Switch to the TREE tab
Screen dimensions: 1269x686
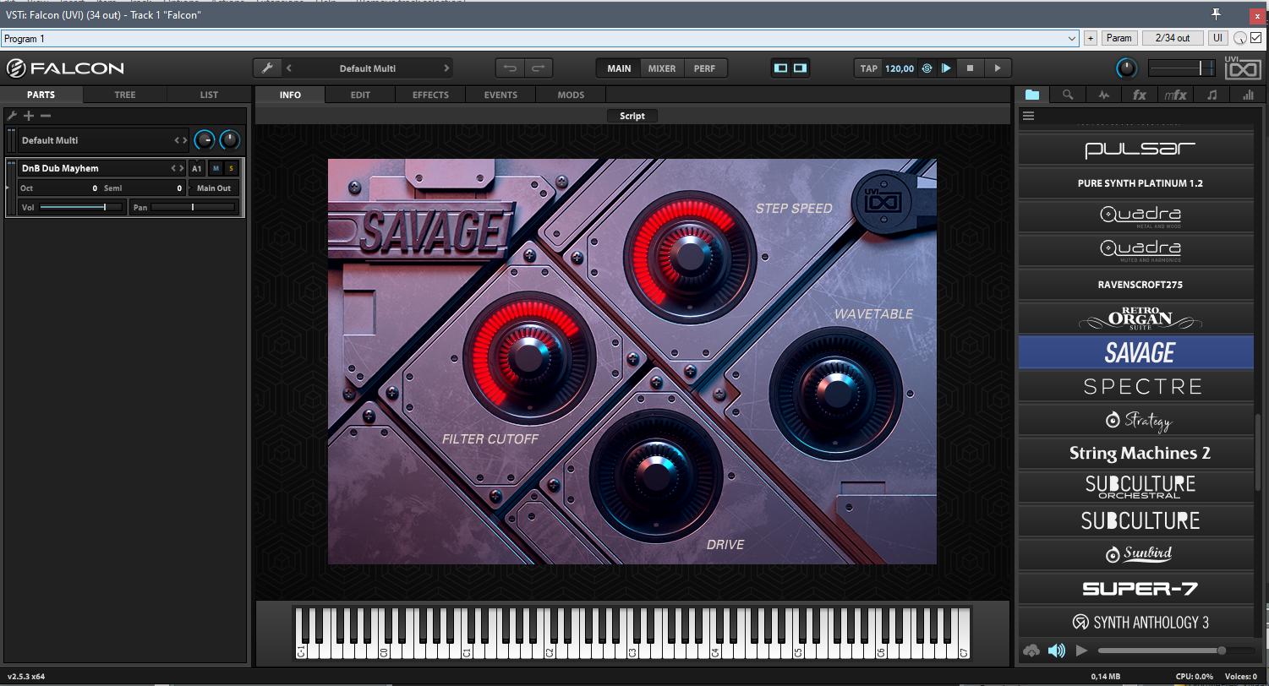(125, 95)
